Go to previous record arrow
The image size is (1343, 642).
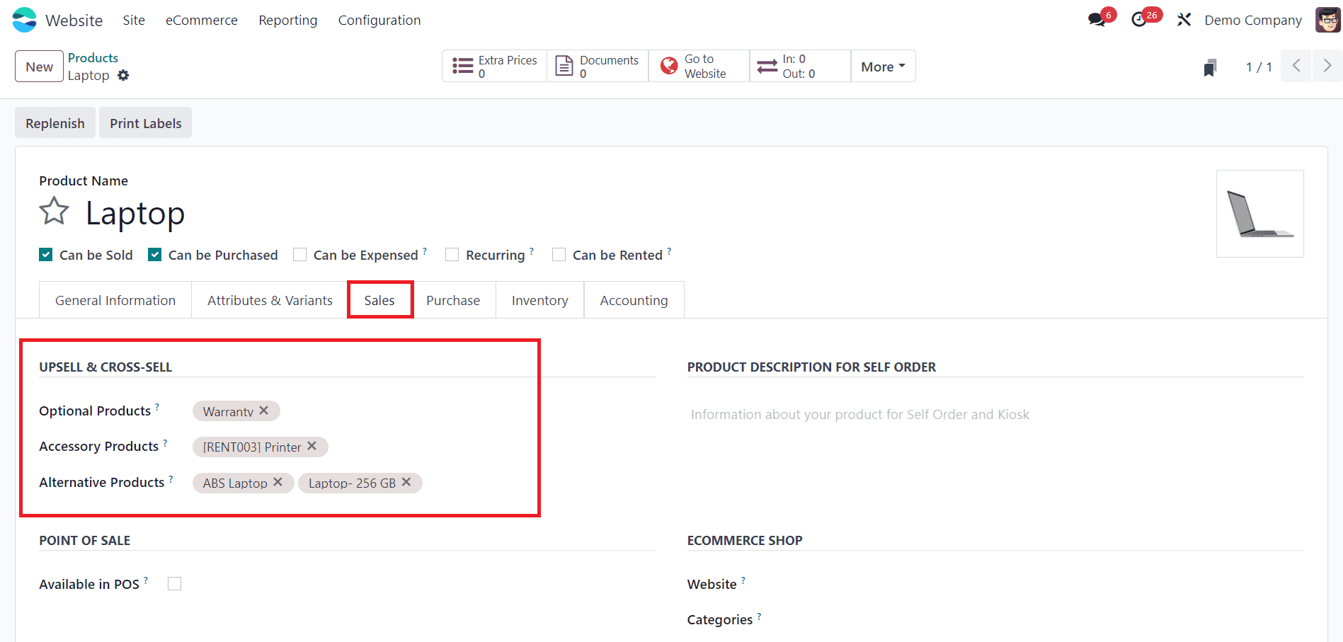1296,66
